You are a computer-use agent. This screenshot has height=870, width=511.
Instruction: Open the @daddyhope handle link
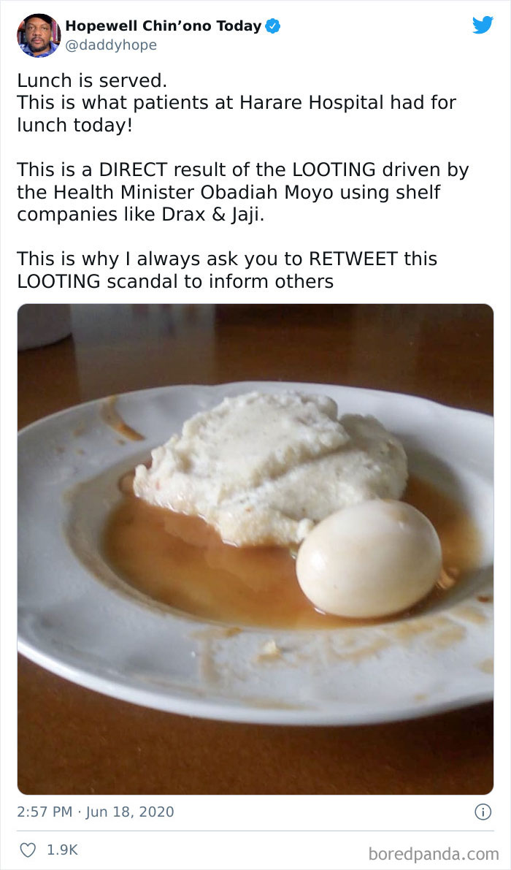click(111, 45)
